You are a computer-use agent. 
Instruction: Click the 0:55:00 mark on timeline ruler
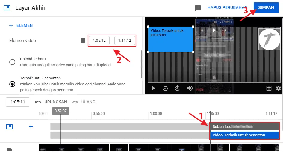(99, 114)
